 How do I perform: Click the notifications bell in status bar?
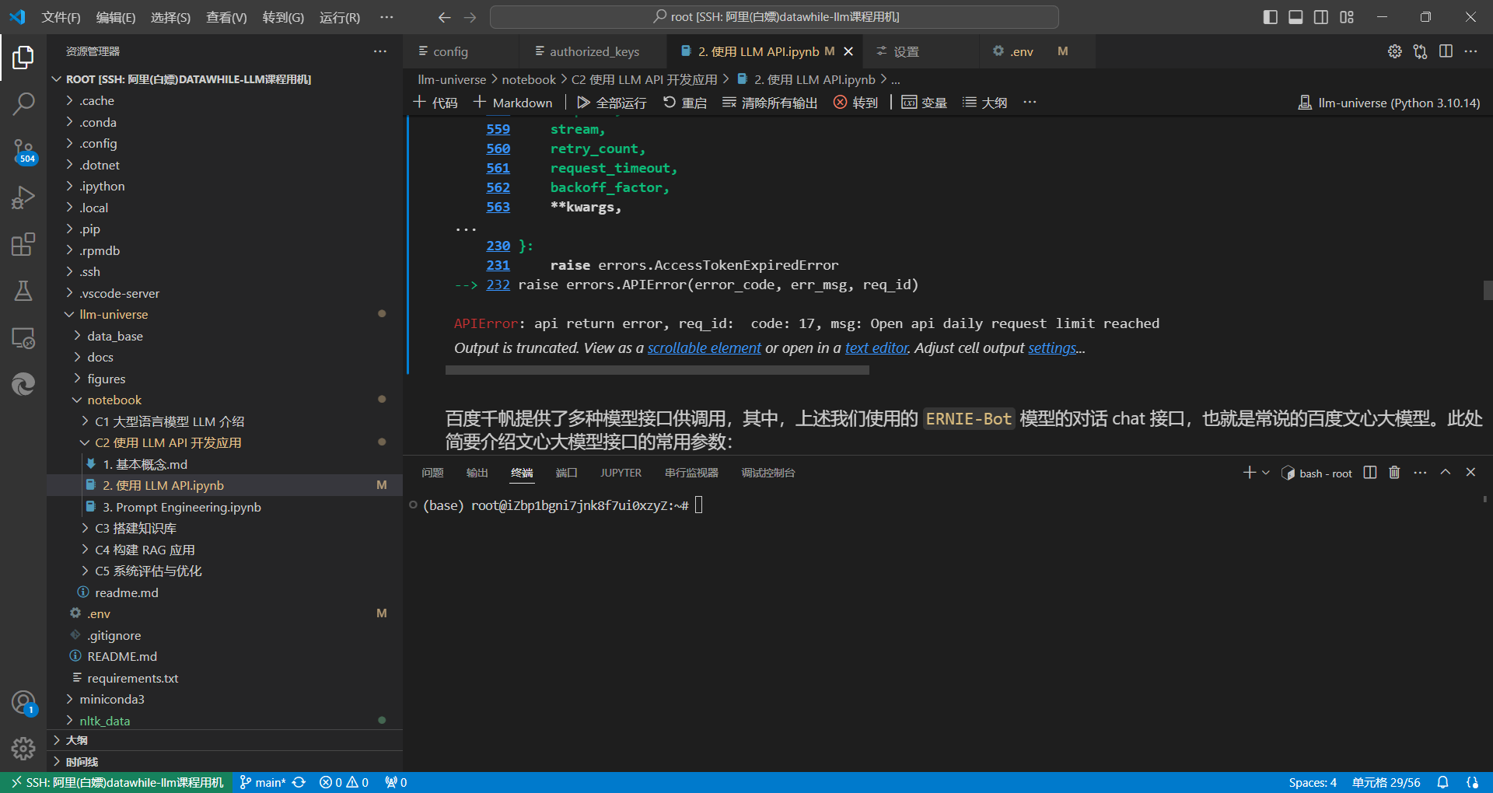[1442, 782]
